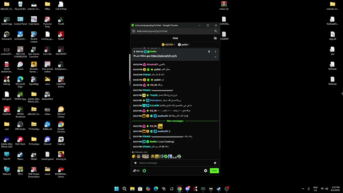Open chat settings gear

(206, 170)
